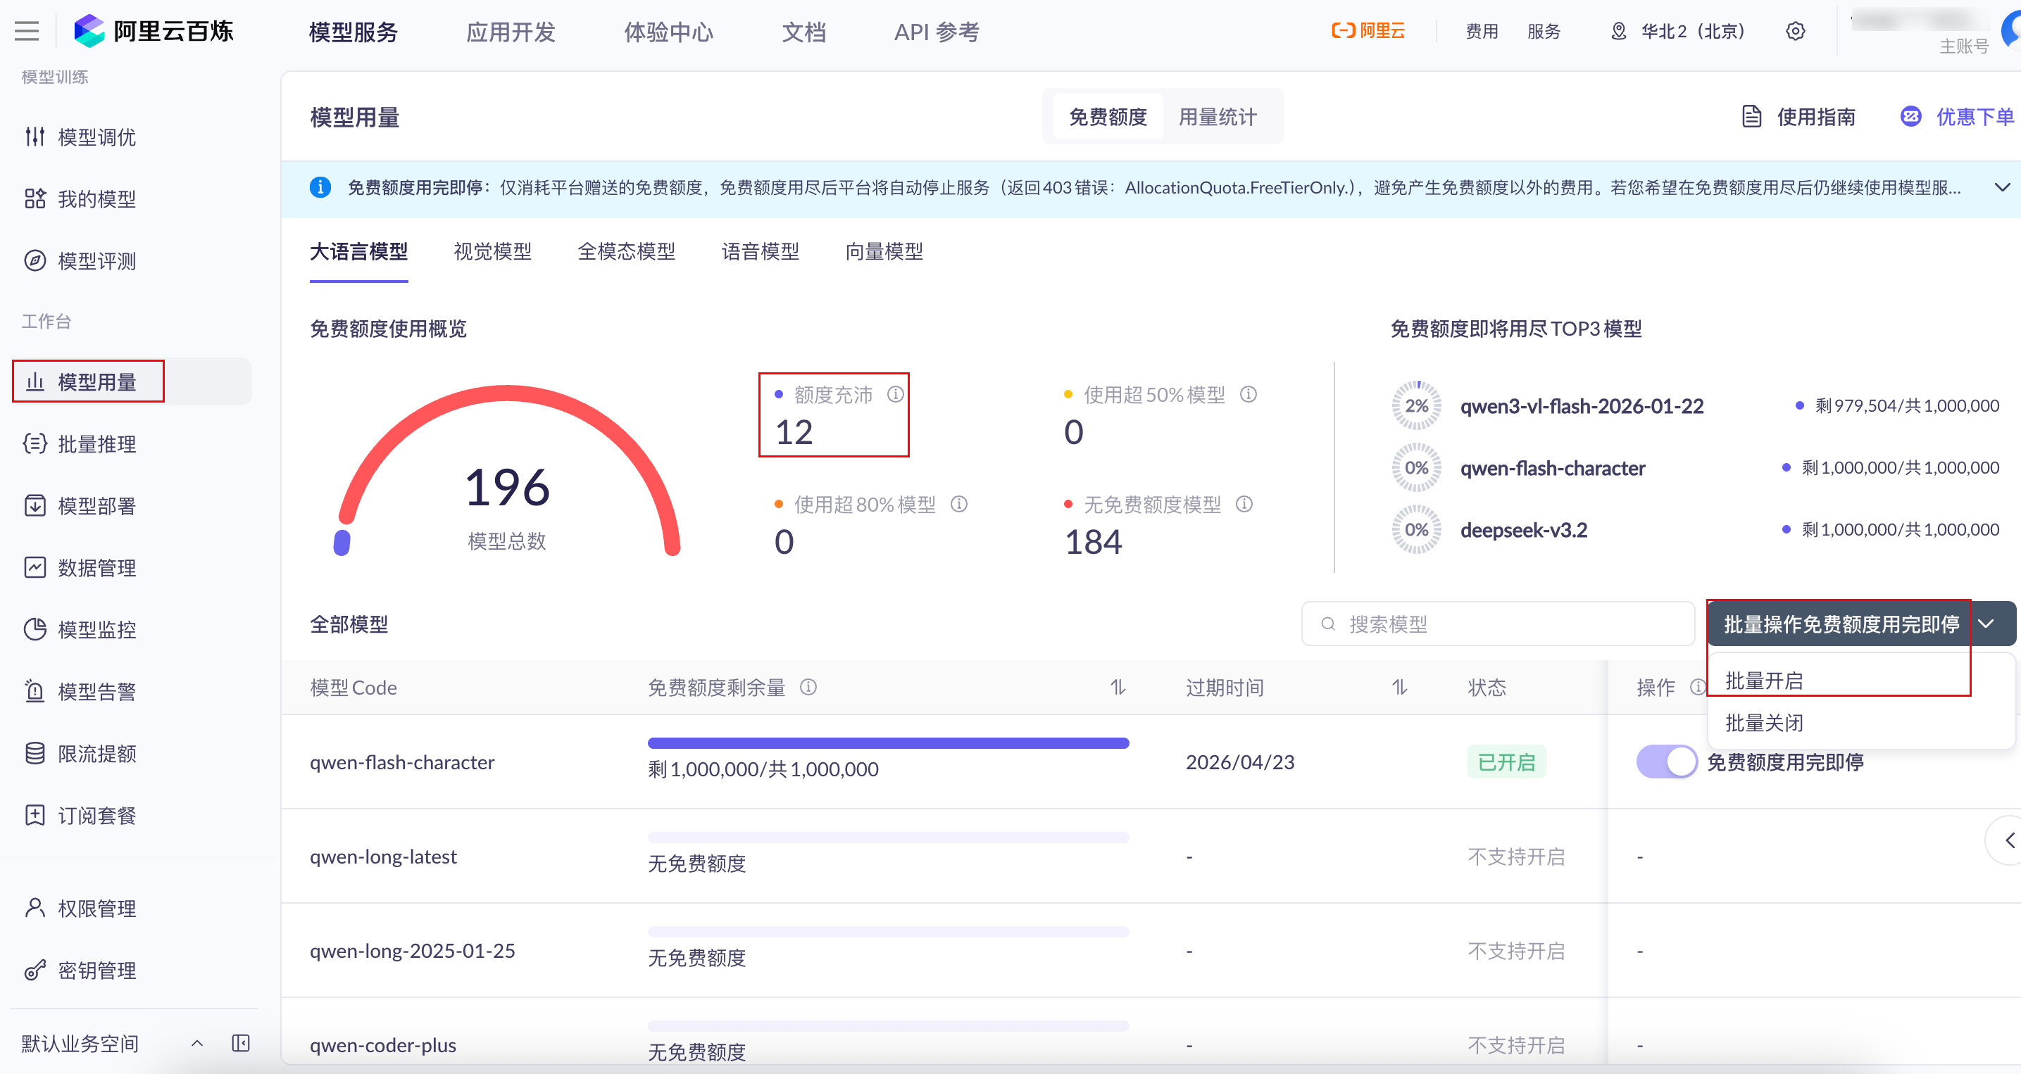Expand the notice banner chevron

coord(2002,187)
